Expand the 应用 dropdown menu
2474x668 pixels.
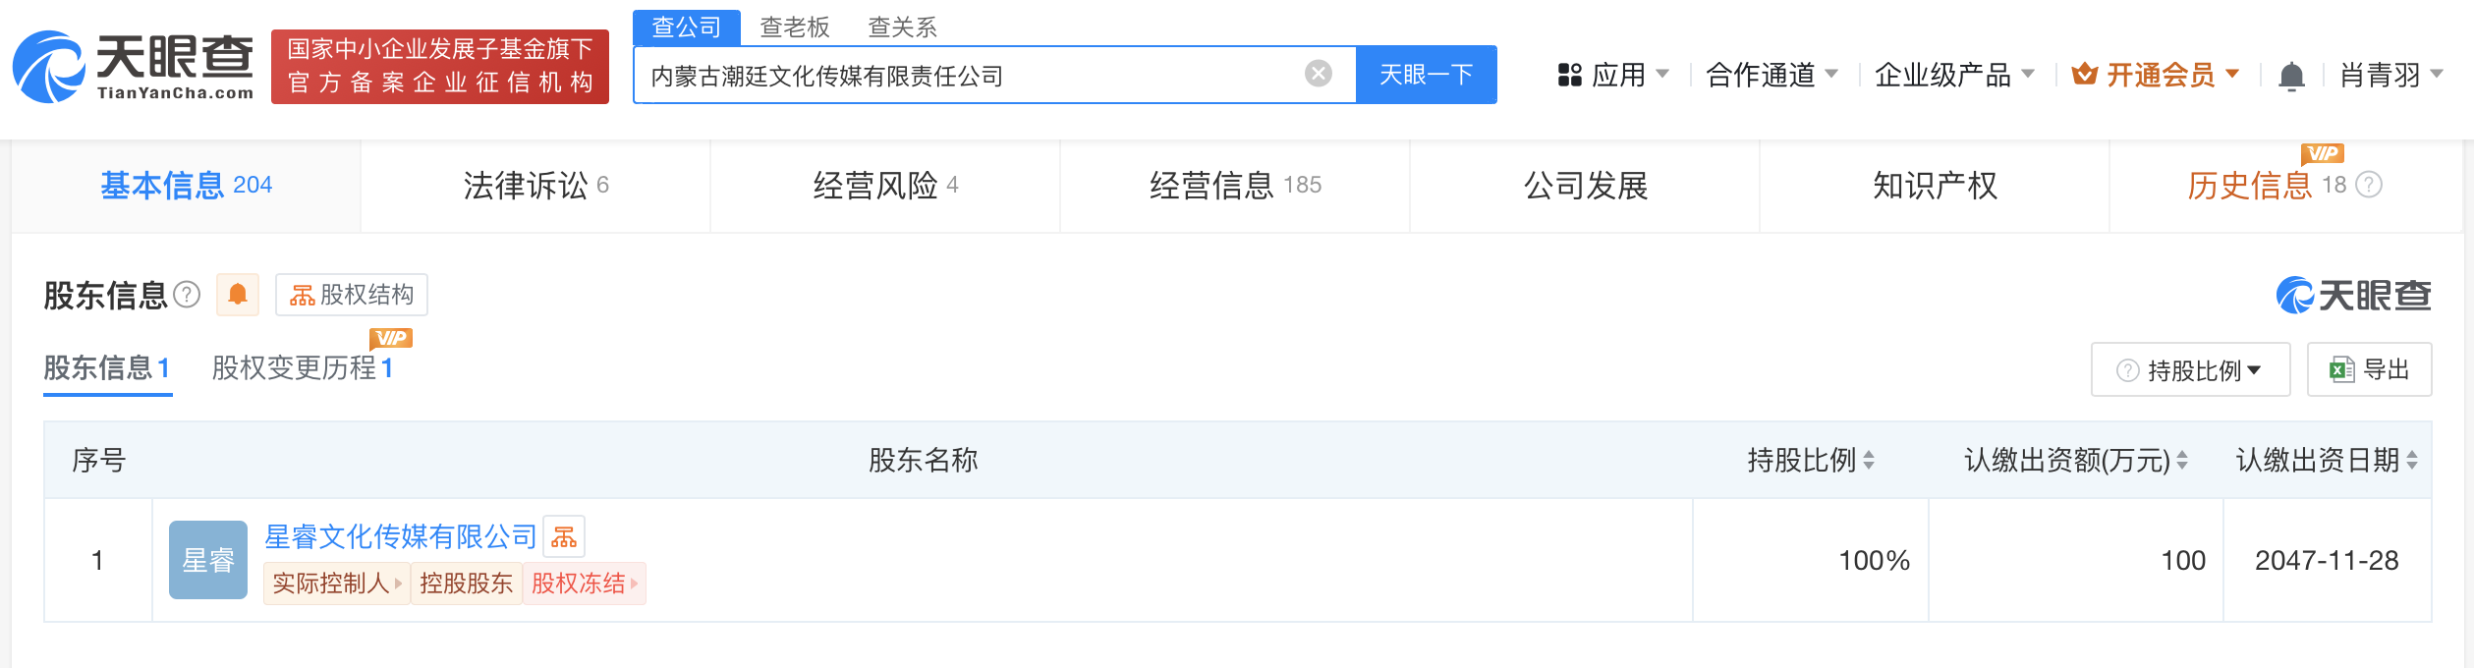click(x=1613, y=75)
